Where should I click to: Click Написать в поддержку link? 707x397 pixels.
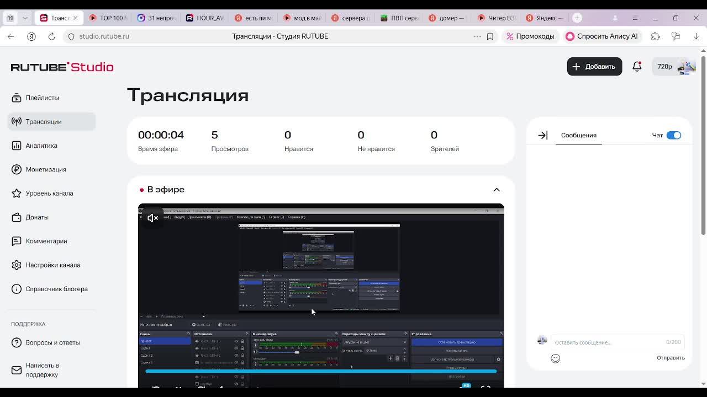click(x=35, y=370)
